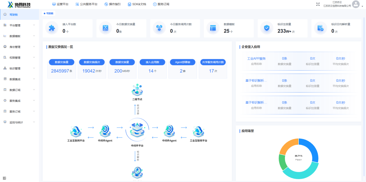Open the 公共服务平台 top menu
The height and width of the screenshot is (182, 366).
point(86,4)
